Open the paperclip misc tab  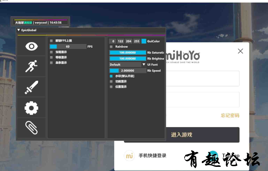32,128
